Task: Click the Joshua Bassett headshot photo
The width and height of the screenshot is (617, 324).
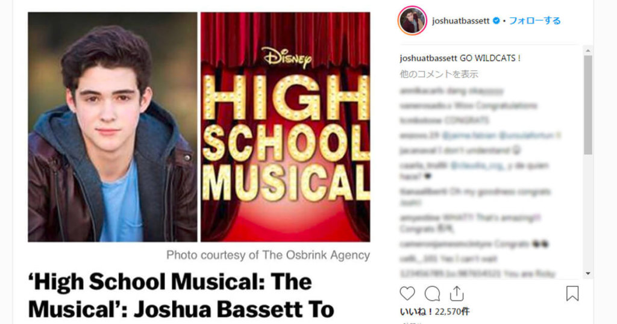Action: 113,127
